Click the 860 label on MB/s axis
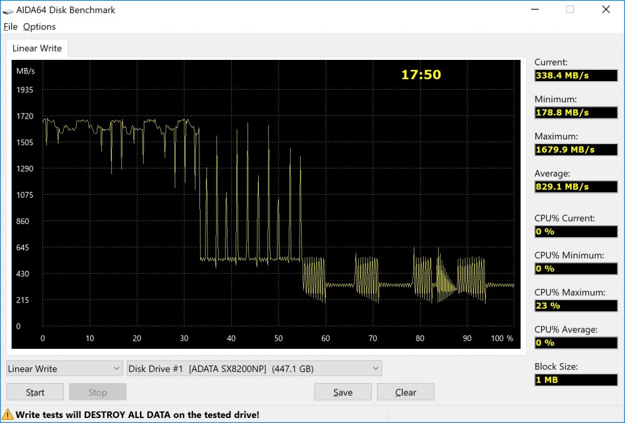 click(x=22, y=221)
